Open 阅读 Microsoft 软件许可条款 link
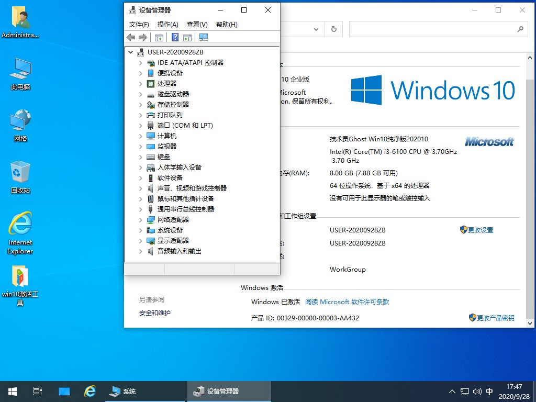536x402 pixels. (347, 302)
